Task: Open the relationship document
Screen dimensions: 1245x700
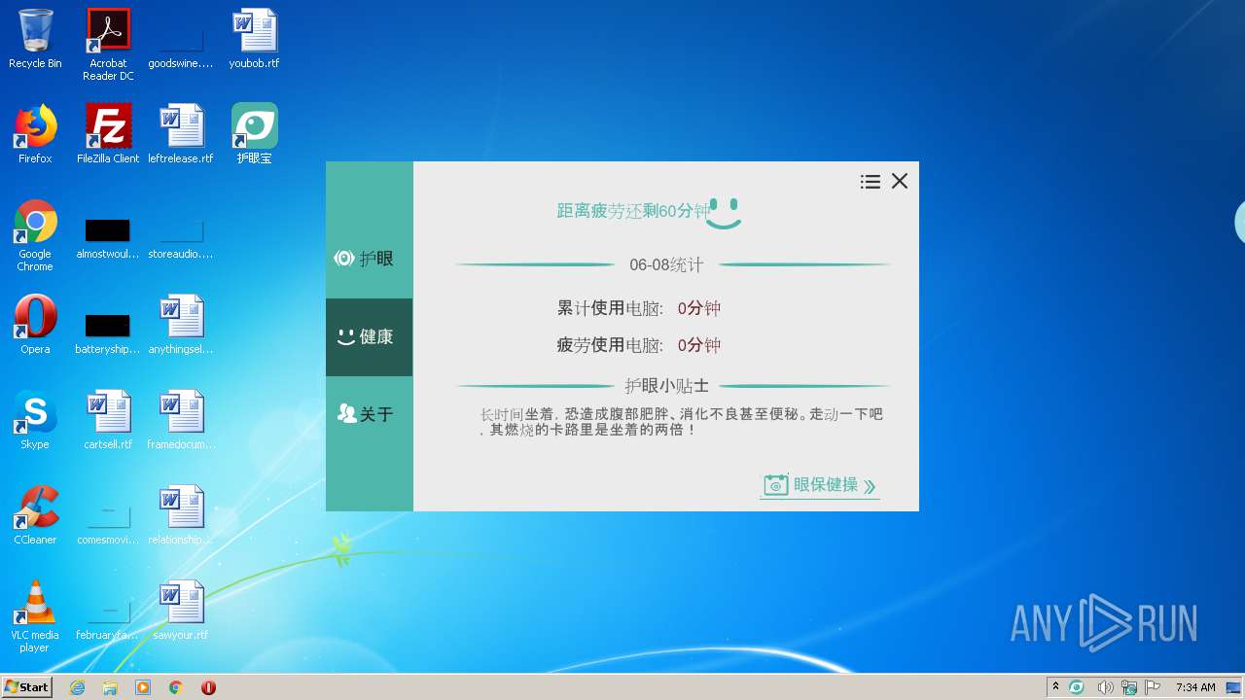Action: point(181,515)
